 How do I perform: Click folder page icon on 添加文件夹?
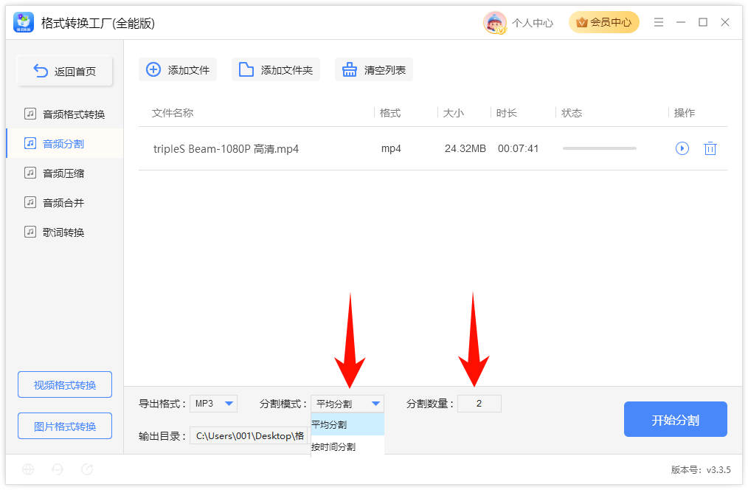pos(246,69)
